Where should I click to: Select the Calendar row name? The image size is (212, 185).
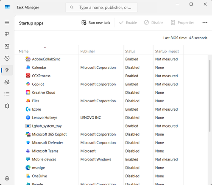coord(39,68)
